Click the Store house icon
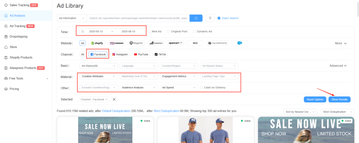The image size is (359, 143). click(6, 47)
